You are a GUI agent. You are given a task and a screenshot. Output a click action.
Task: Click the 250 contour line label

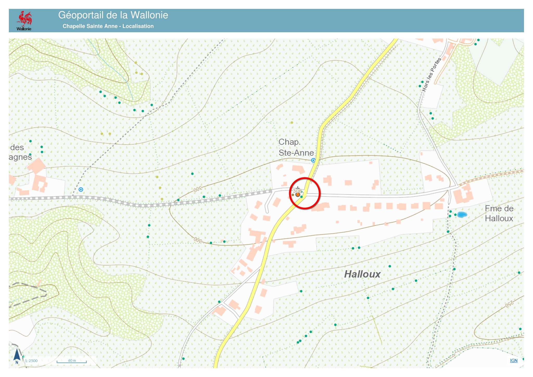[x=509, y=304]
